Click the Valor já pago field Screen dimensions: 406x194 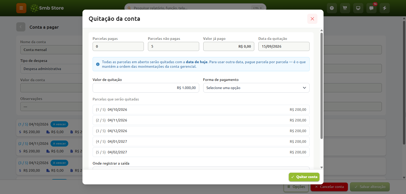[229, 46]
